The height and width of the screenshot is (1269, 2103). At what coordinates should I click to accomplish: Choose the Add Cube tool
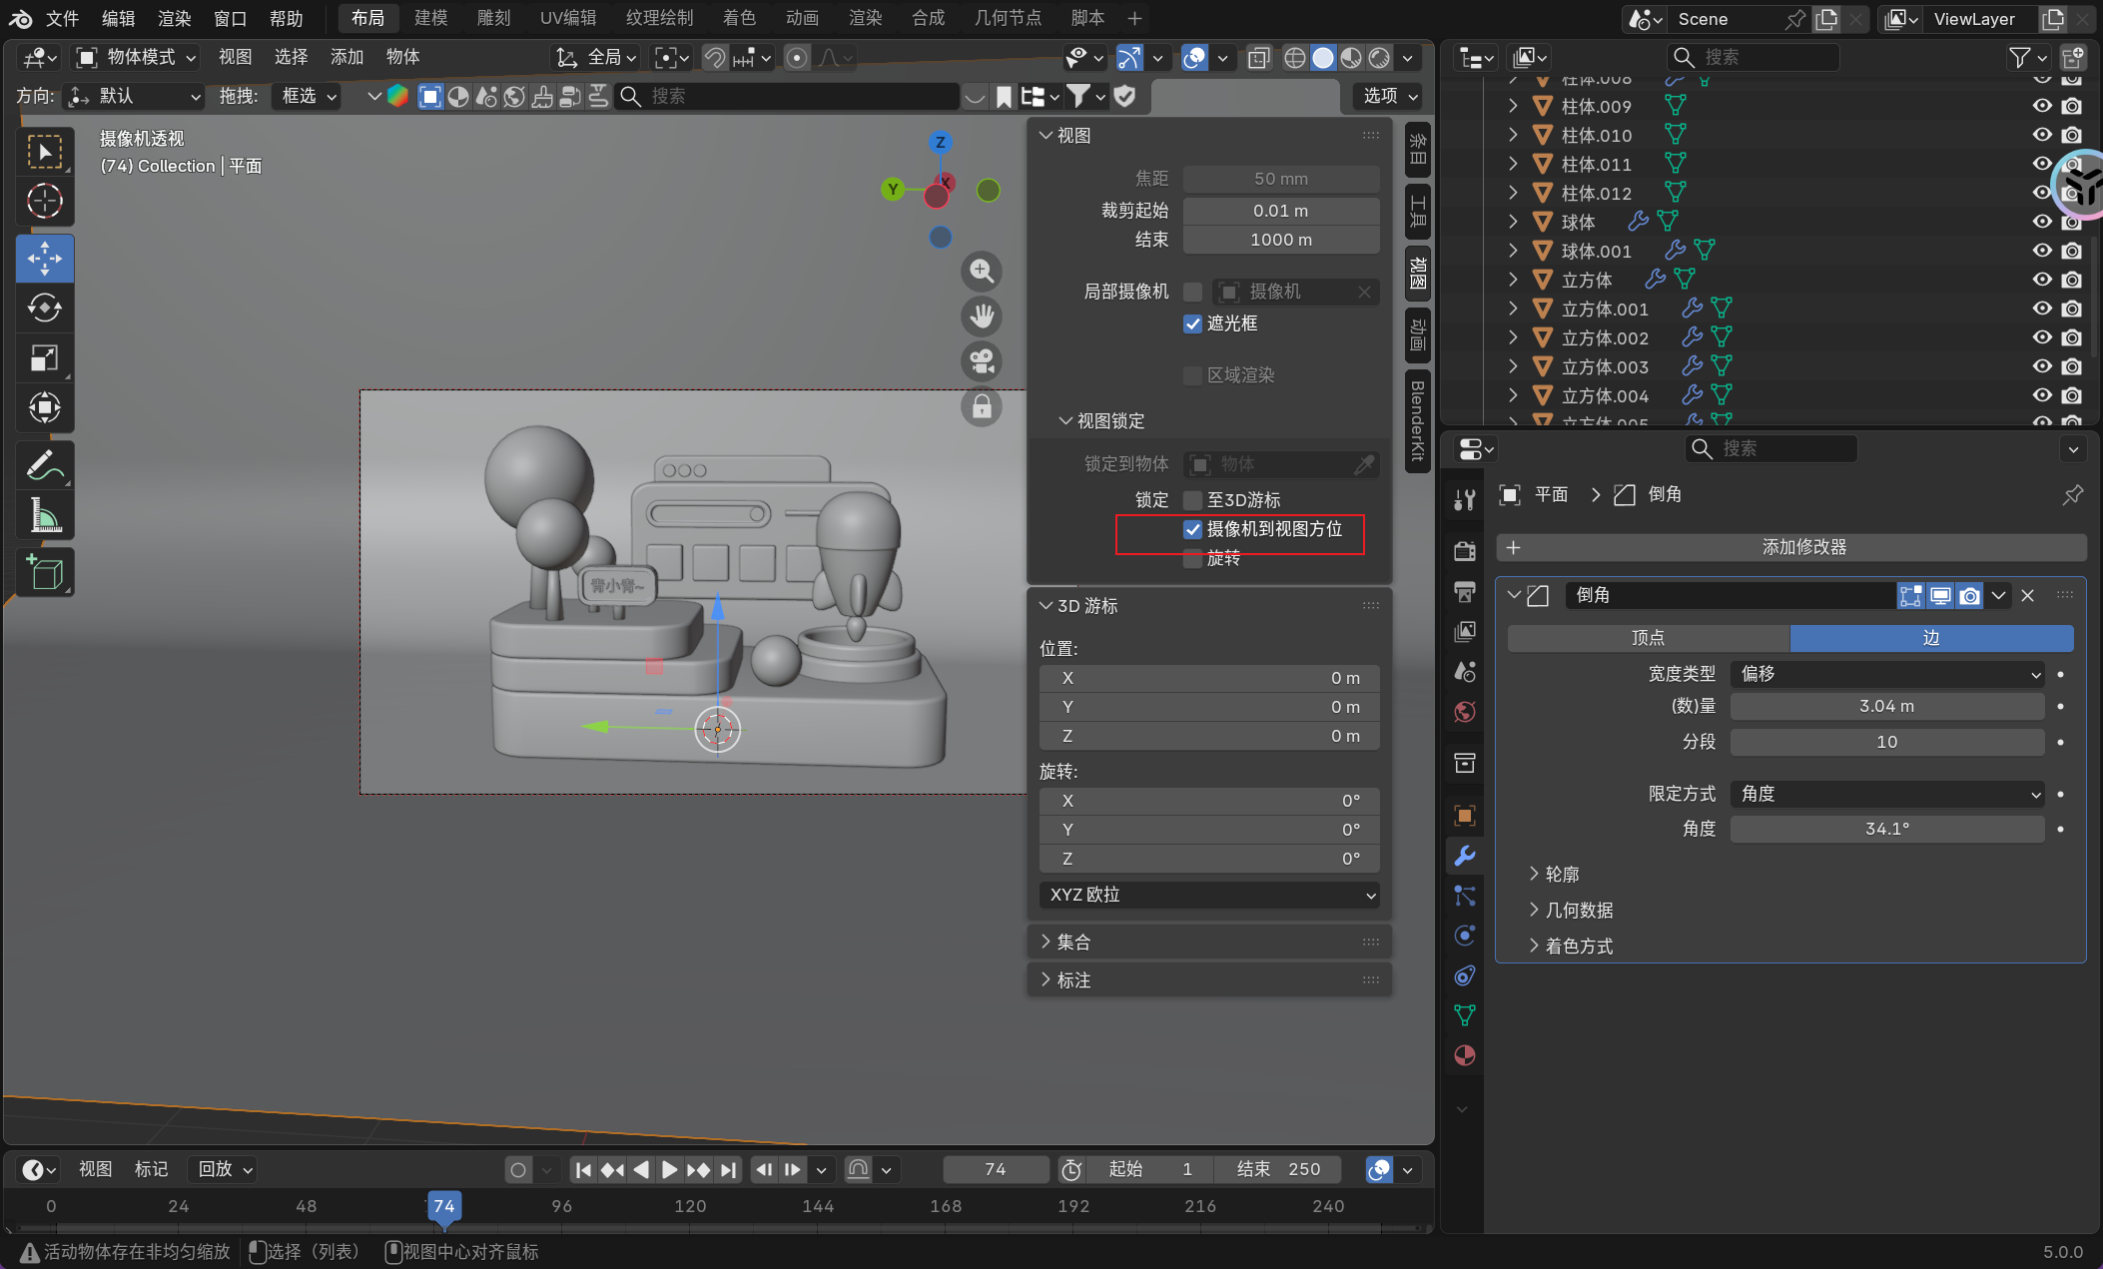[45, 572]
